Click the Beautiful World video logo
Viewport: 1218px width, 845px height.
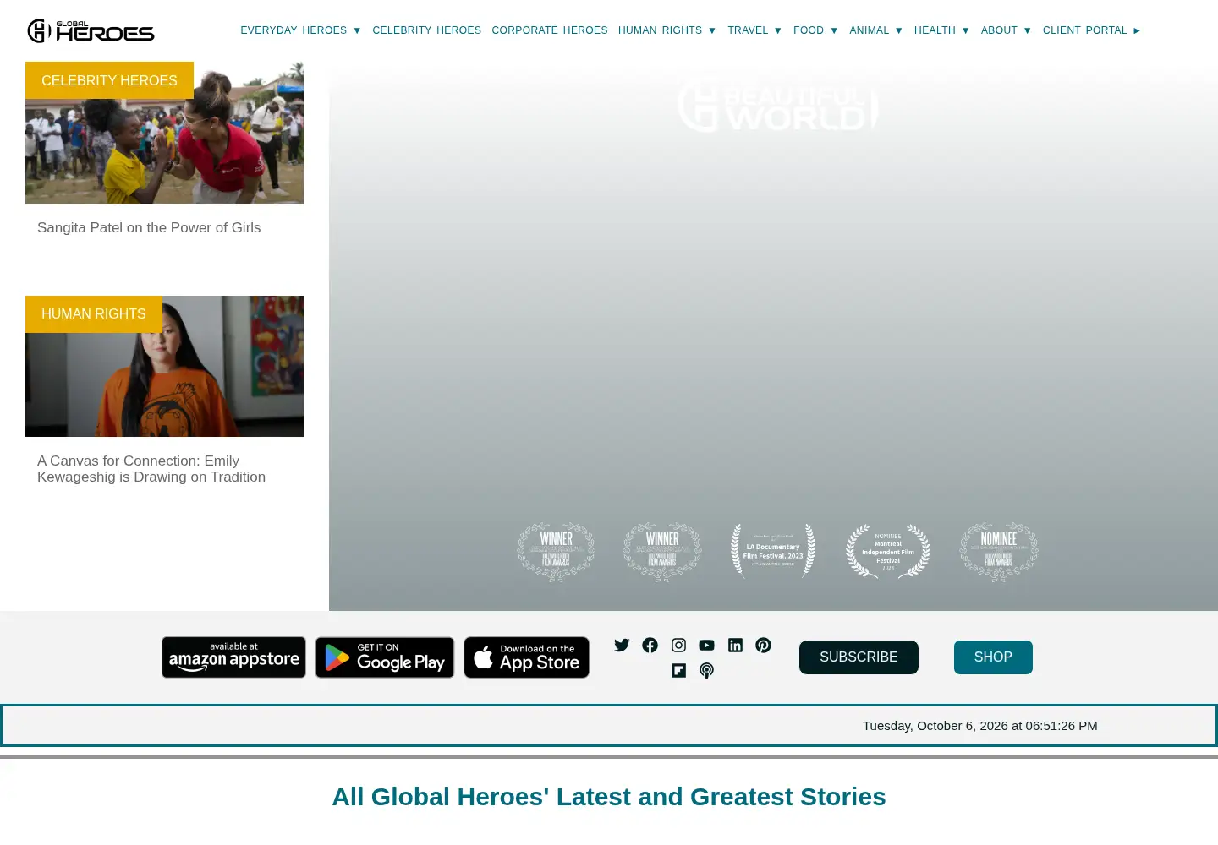click(x=778, y=105)
